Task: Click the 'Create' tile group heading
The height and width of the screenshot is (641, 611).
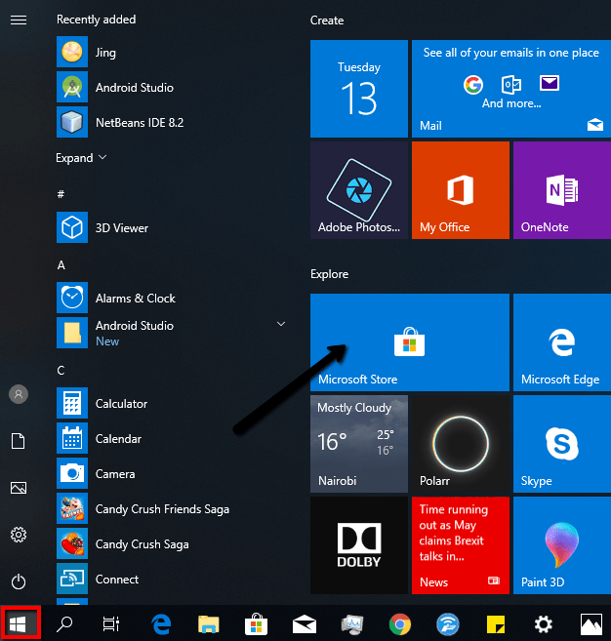Action: coord(327,20)
